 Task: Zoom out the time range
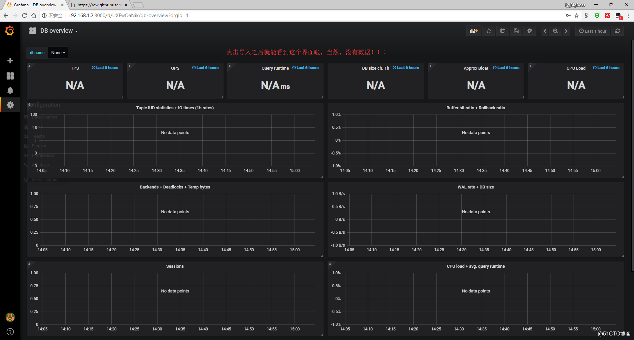click(556, 31)
